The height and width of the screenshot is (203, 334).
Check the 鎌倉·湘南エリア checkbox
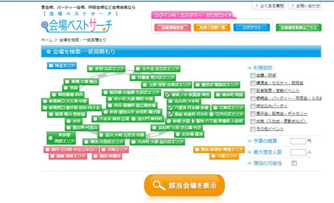point(52,156)
